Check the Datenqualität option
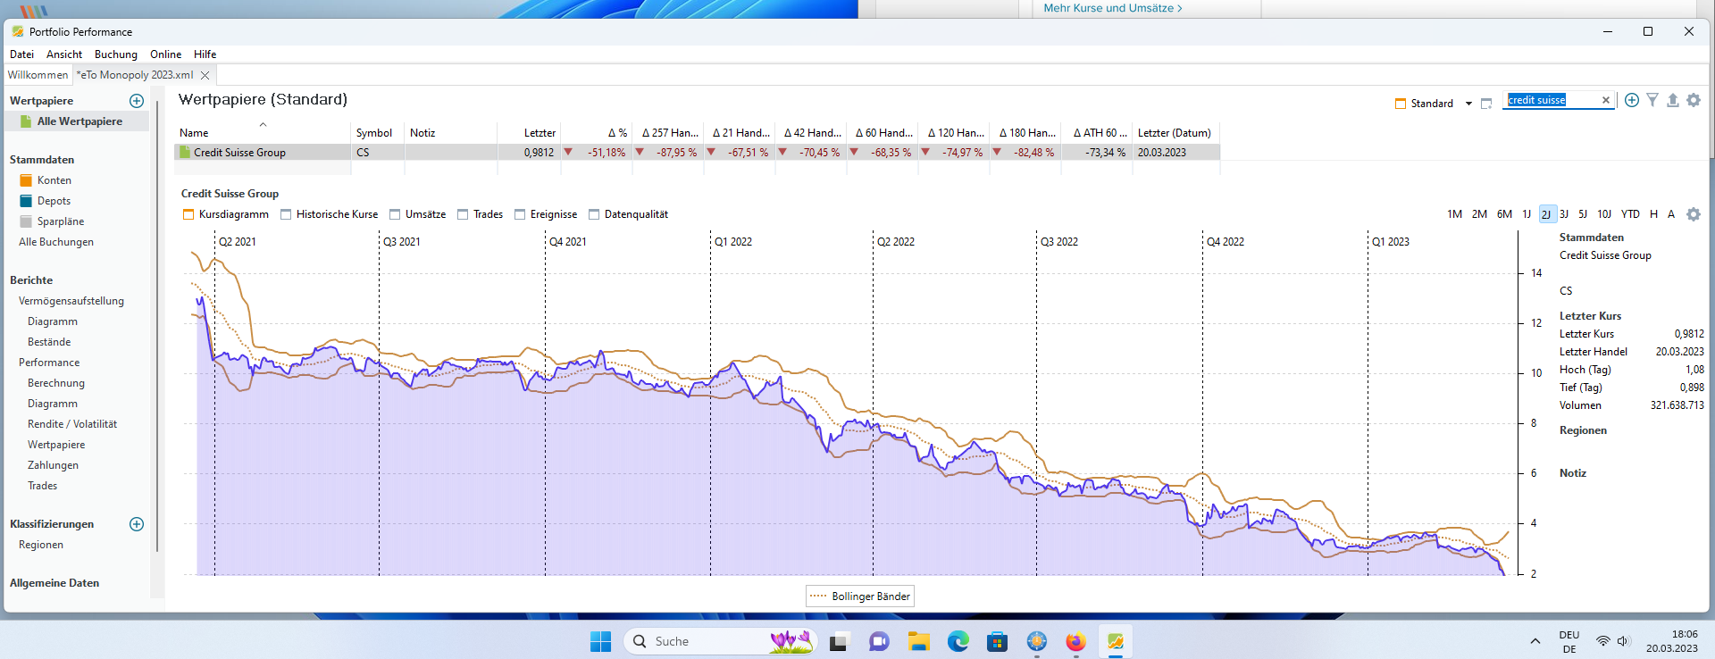The image size is (1715, 659). coord(594,214)
